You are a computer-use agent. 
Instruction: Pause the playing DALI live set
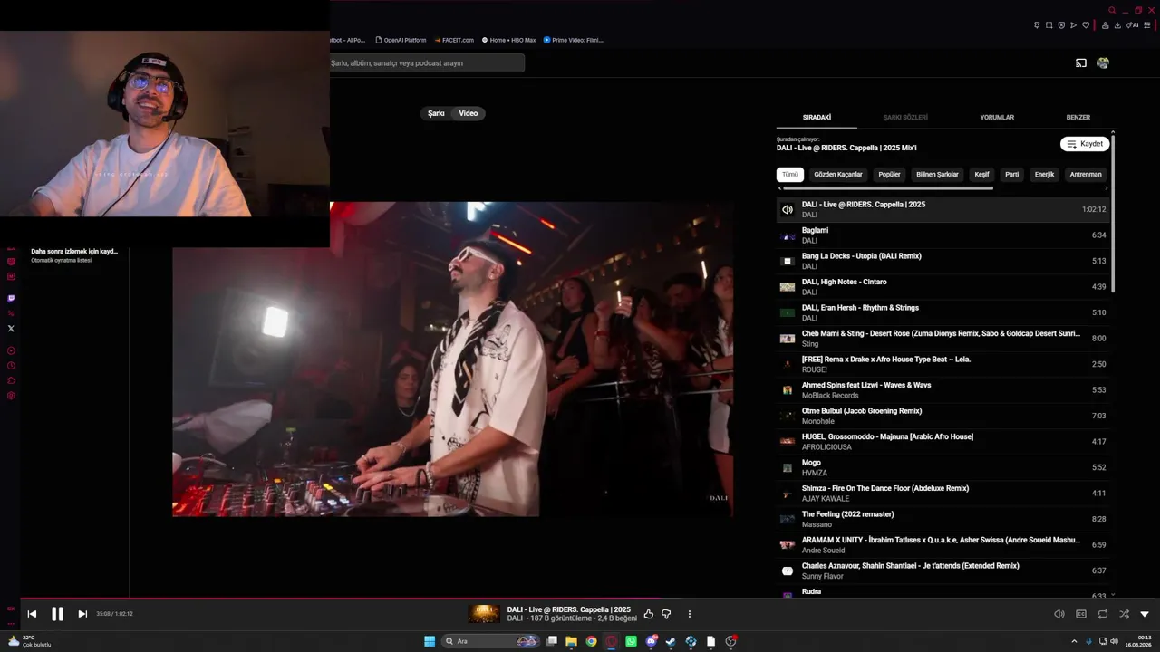click(57, 614)
